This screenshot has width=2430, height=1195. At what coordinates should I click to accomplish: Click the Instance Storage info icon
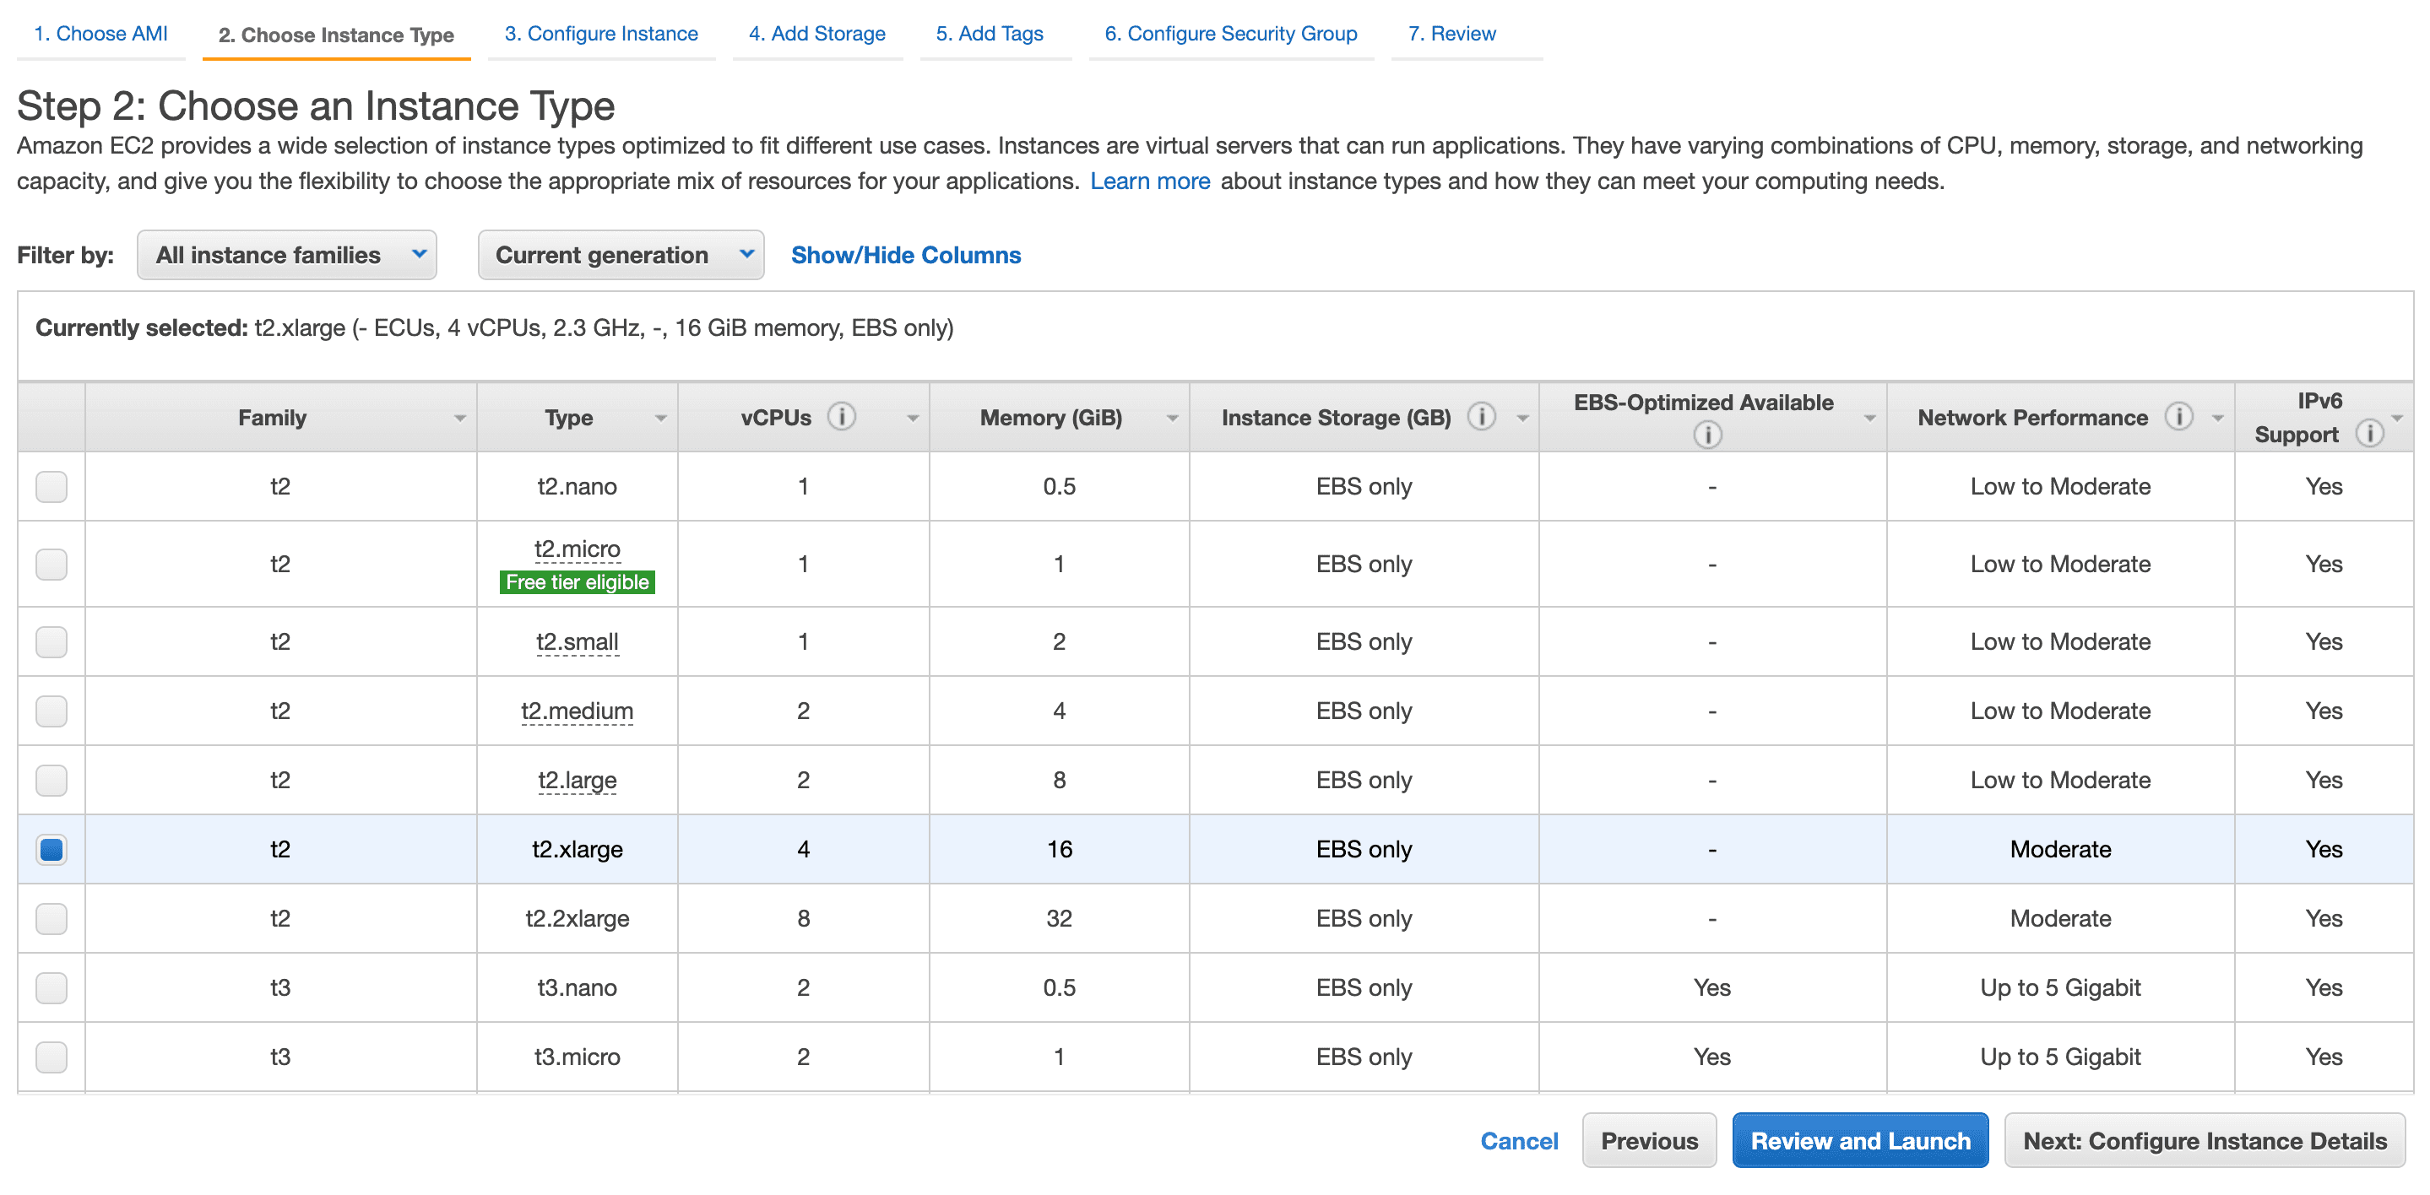tap(1480, 415)
